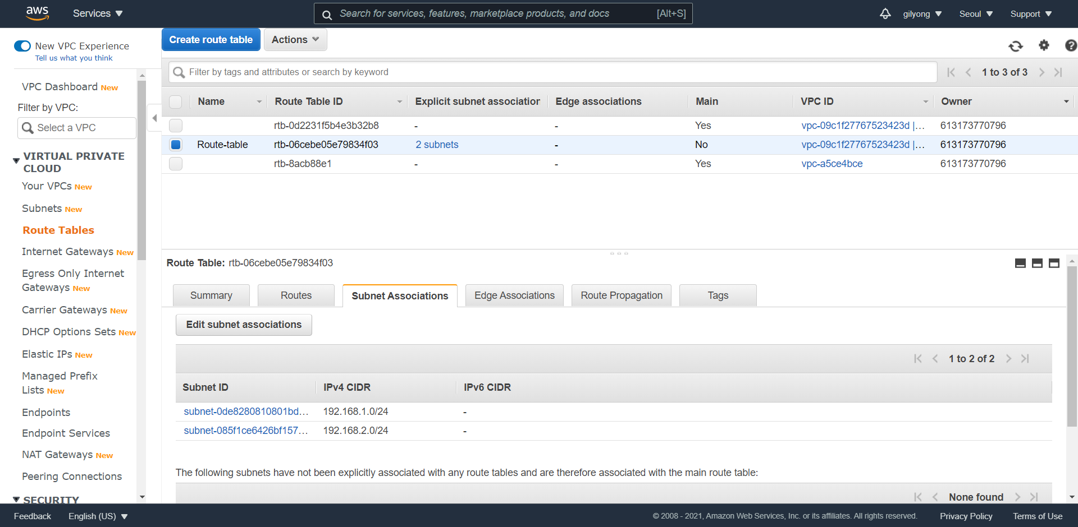Viewport: 1078px width, 527px height.
Task: Open the Privacy Policy footer link
Action: [966, 516]
